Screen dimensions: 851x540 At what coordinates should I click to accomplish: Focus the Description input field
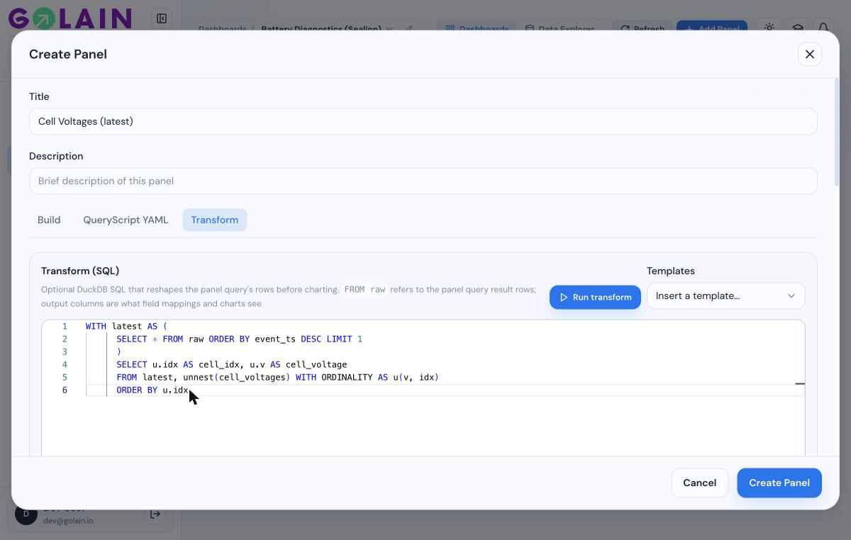coord(423,181)
